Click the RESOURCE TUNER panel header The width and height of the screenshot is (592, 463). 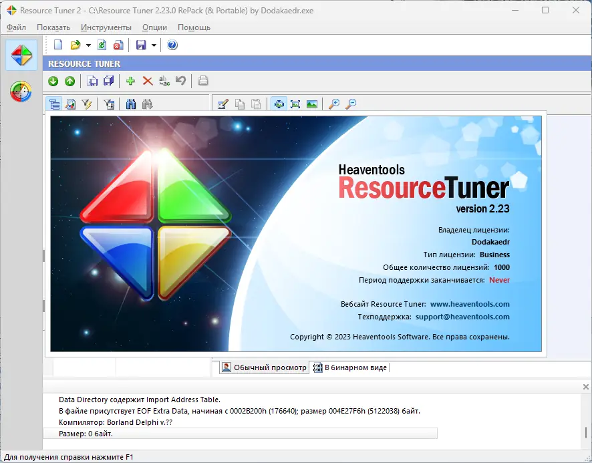tap(317, 64)
